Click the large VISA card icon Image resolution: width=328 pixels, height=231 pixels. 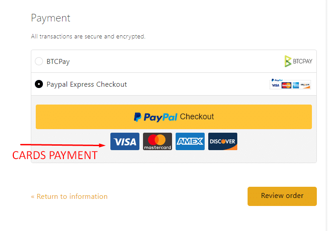click(x=125, y=142)
